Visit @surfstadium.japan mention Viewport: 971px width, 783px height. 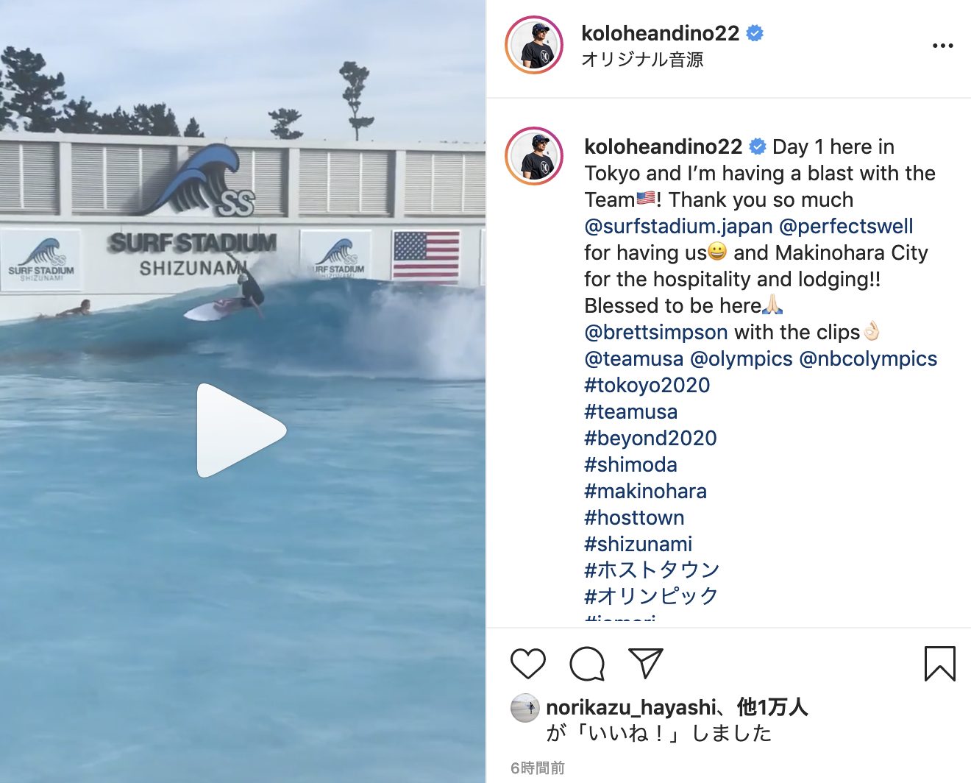678,226
